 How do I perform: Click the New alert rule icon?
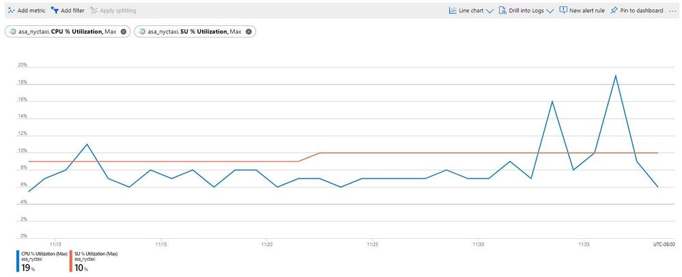[x=563, y=10]
